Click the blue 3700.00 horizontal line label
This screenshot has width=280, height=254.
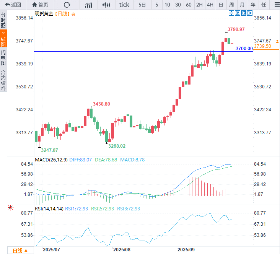coord(244,49)
